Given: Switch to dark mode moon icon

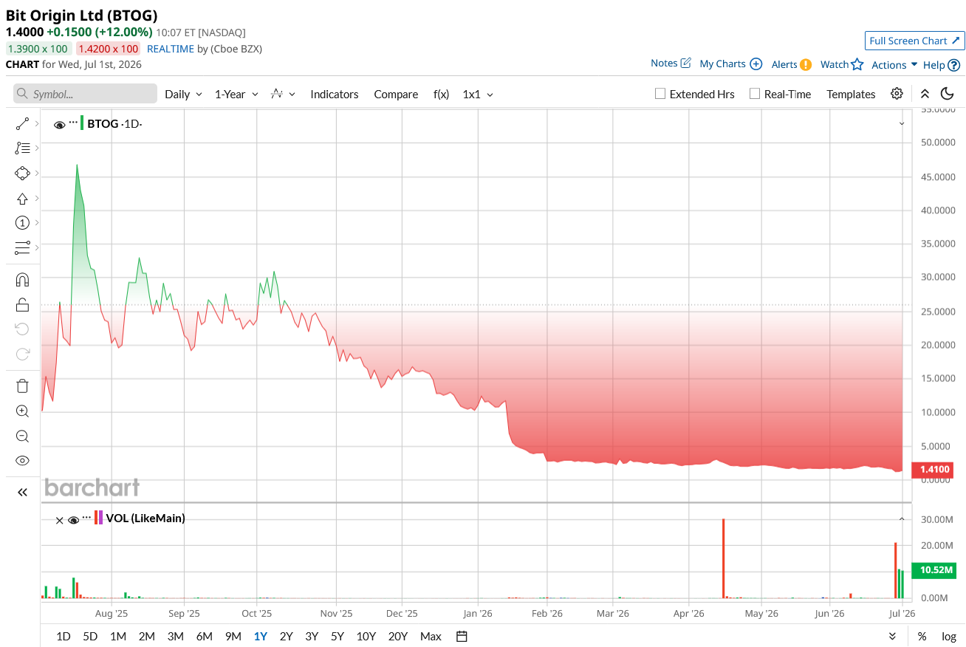Looking at the screenshot, I should [947, 94].
